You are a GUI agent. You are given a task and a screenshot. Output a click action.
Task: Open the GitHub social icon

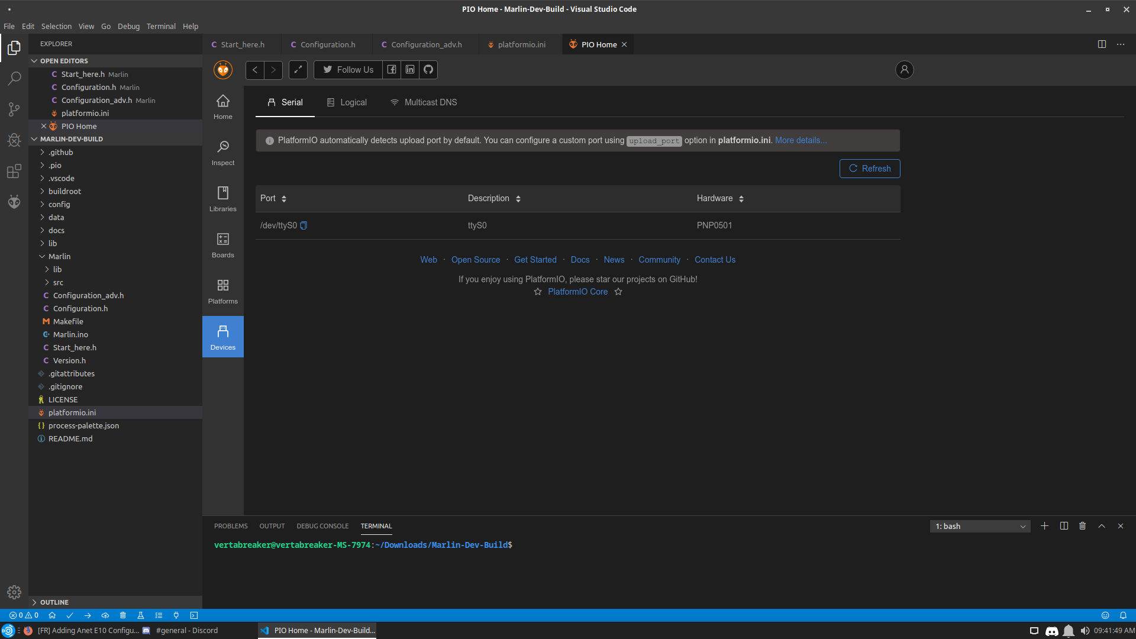[x=428, y=70]
